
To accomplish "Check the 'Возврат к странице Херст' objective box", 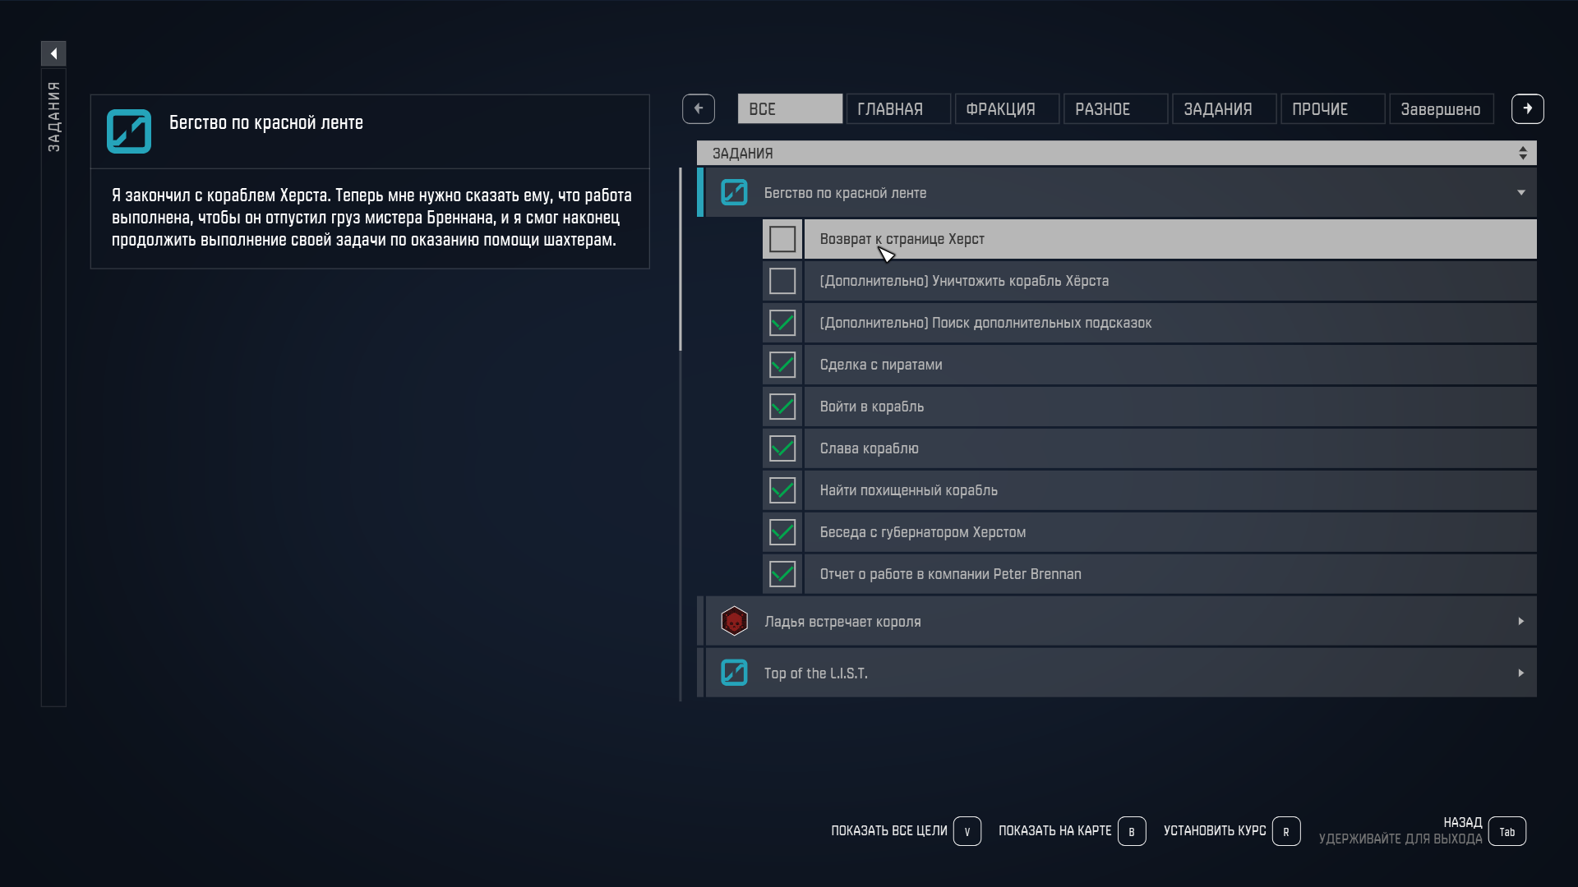I will (782, 239).
